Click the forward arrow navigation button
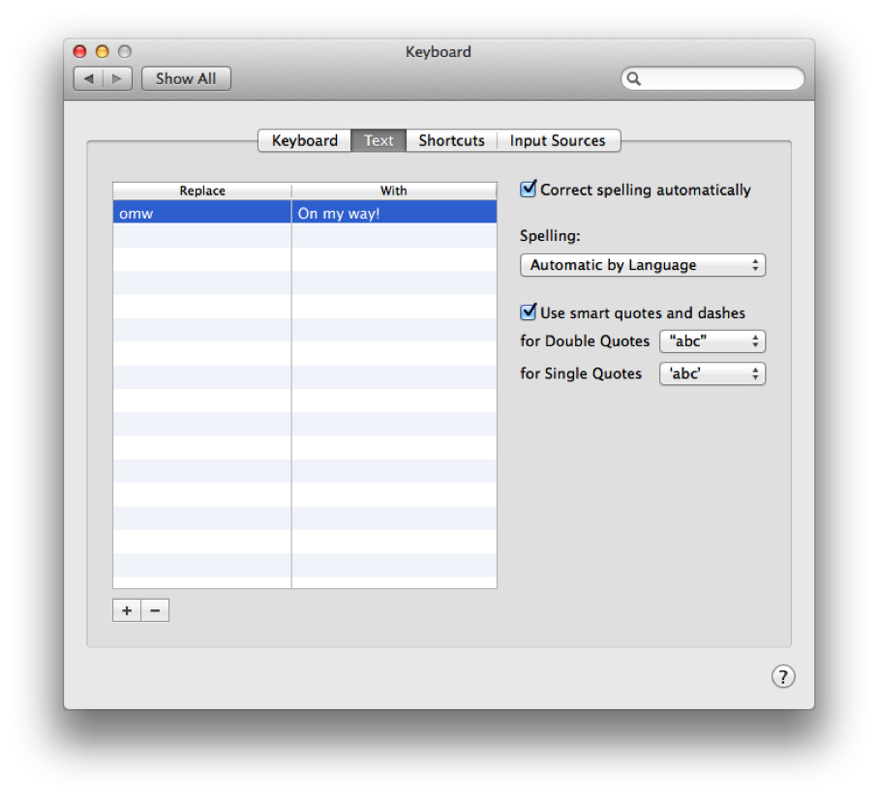Image resolution: width=879 pixels, height=798 pixels. pos(117,78)
